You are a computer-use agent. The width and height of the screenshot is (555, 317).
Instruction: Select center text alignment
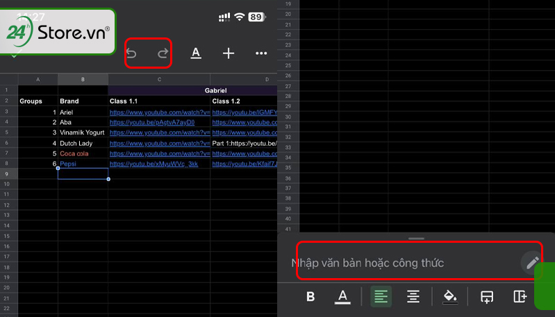413,296
